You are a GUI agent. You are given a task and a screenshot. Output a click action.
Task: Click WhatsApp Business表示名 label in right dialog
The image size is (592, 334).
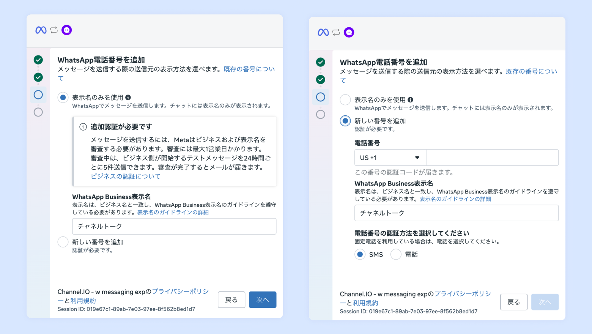[x=394, y=183]
